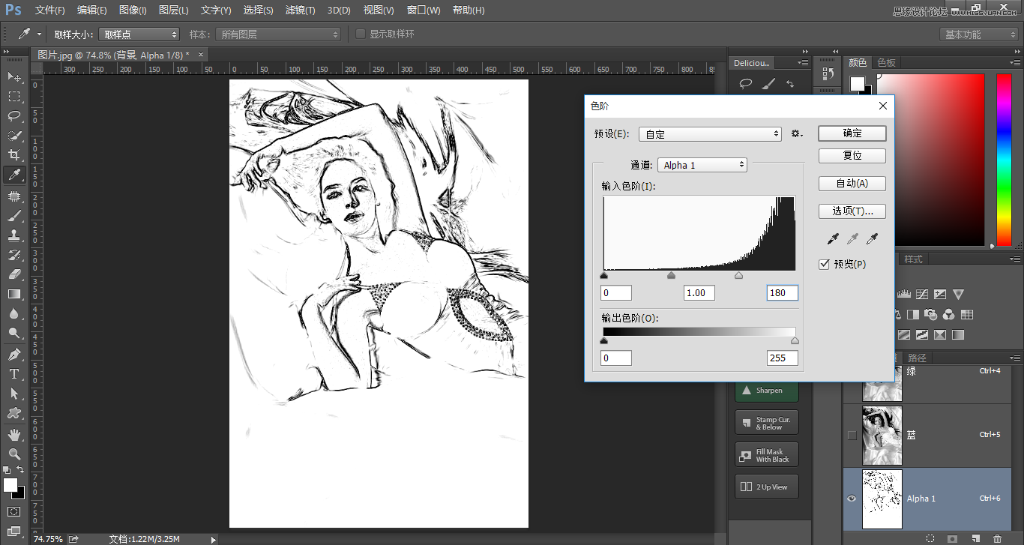Open the 预设 preset dropdown
The width and height of the screenshot is (1024, 545).
(711, 134)
